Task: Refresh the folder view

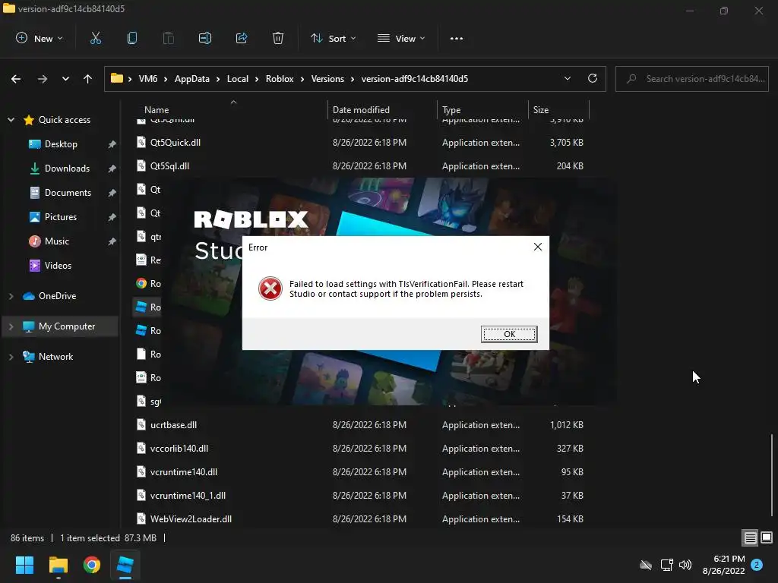Action: pos(593,79)
